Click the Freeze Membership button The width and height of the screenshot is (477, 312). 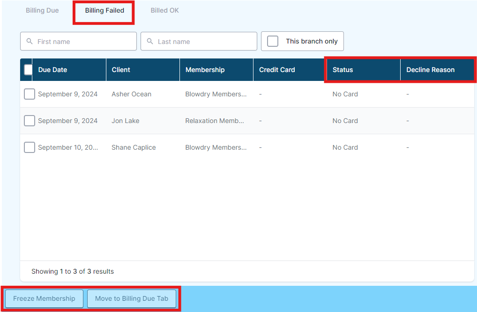[x=44, y=298]
